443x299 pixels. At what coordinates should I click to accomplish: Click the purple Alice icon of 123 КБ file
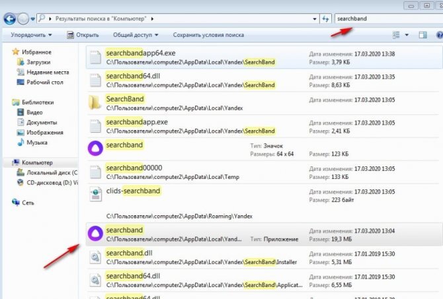[95, 148]
